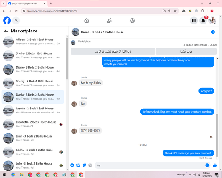Open notifications bell with 15 badge

pos(203,20)
